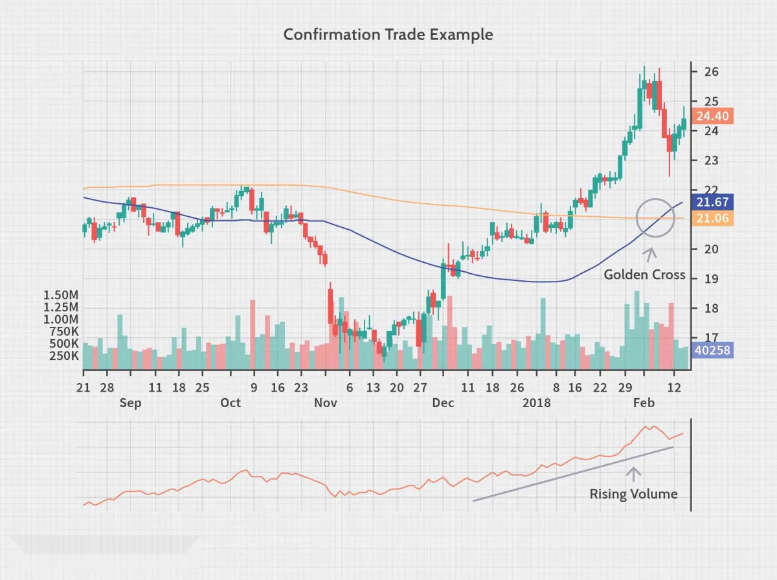The width and height of the screenshot is (777, 580).
Task: Select the 29 date axis label
Action: 625,388
